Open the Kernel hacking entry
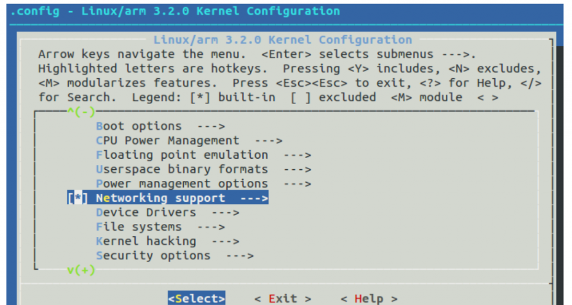The image size is (572, 305). pos(146,241)
